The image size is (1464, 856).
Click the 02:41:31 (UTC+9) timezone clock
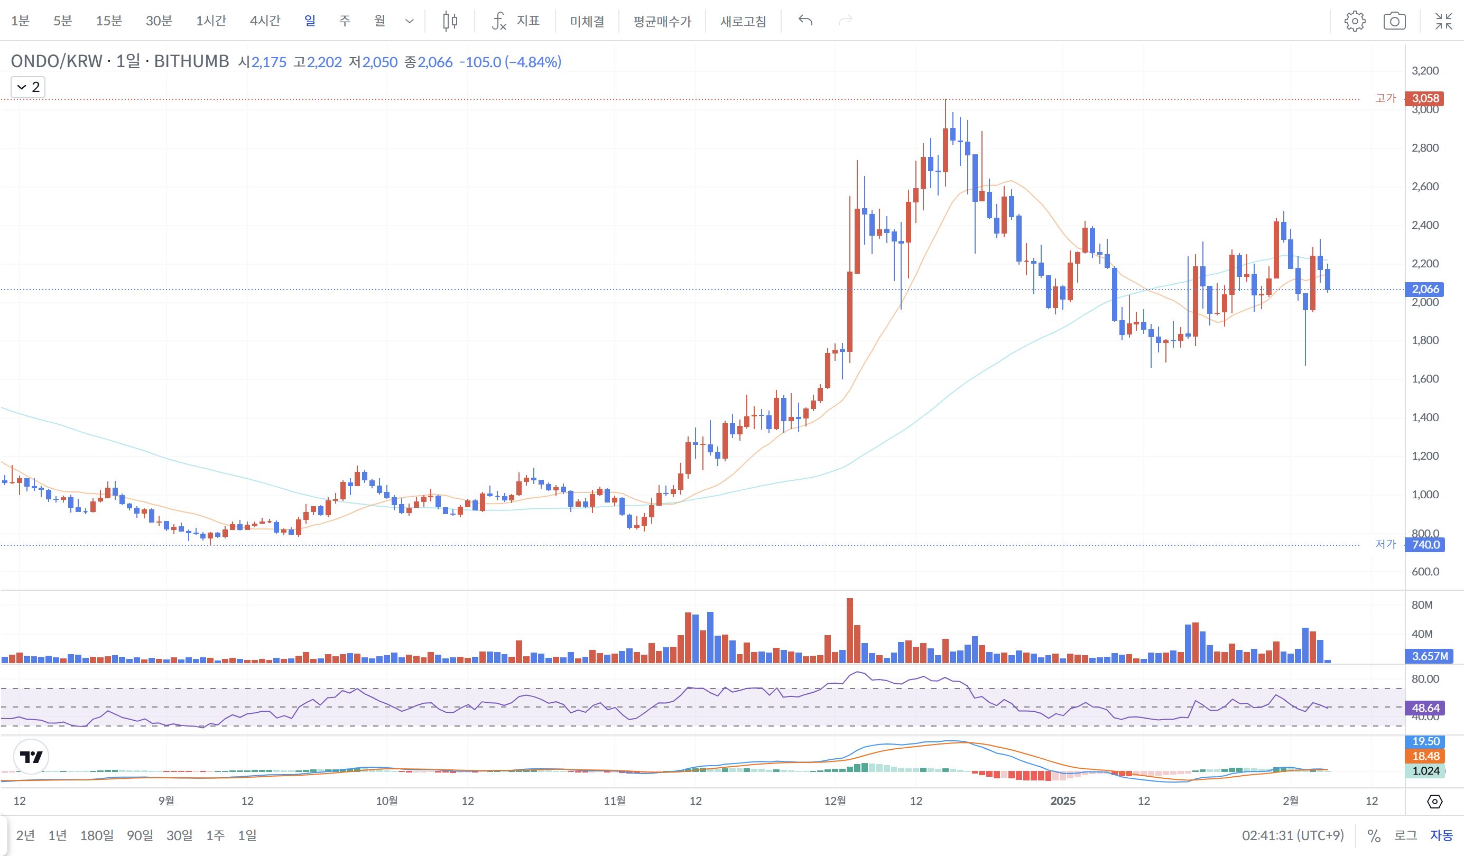coord(1293,835)
